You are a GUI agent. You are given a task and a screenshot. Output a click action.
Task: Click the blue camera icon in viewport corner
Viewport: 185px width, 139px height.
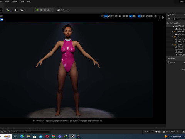2,20
